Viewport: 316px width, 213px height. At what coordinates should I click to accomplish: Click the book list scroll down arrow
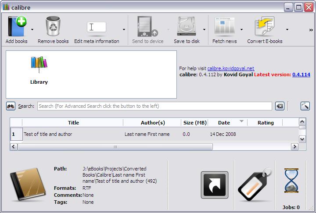coord(302,139)
